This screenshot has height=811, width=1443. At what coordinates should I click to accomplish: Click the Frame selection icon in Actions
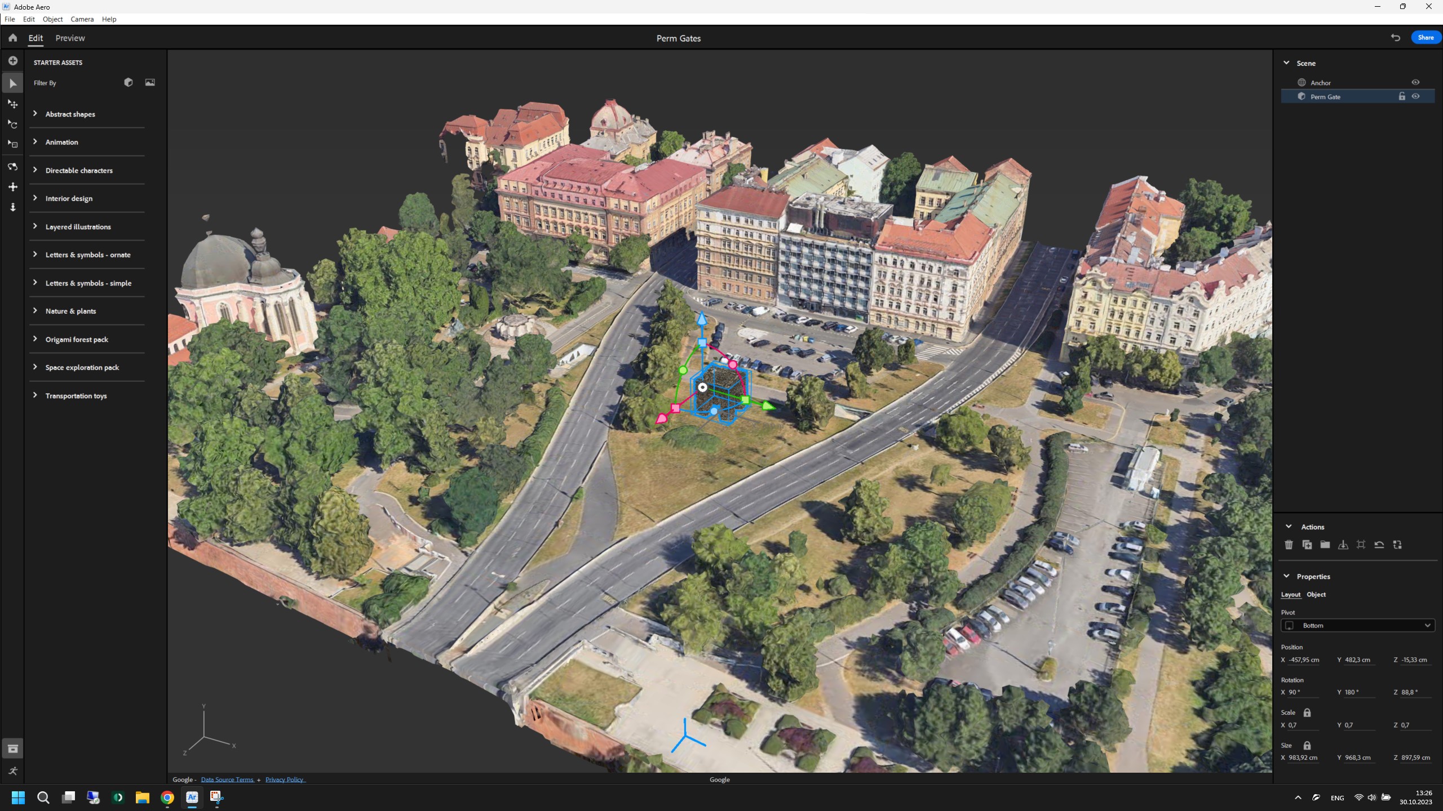tap(1361, 545)
